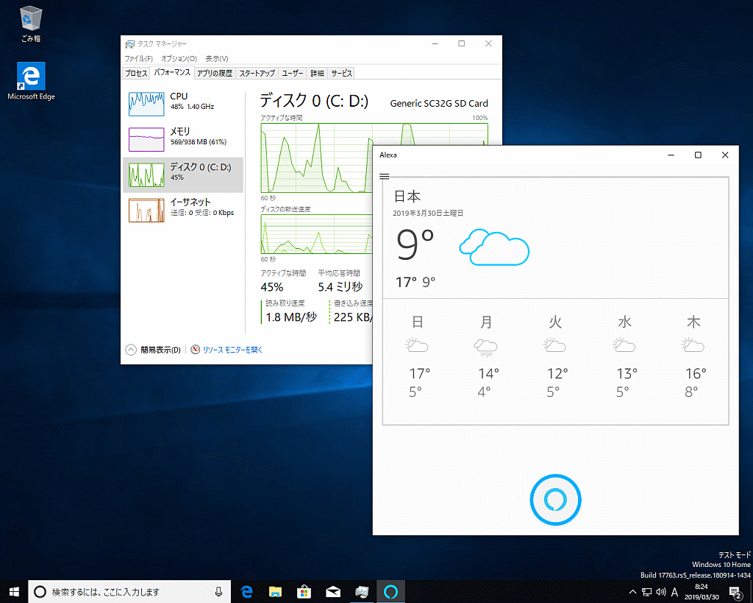Click Thursday's high temperature 16°
The image size is (753, 603).
(x=696, y=373)
